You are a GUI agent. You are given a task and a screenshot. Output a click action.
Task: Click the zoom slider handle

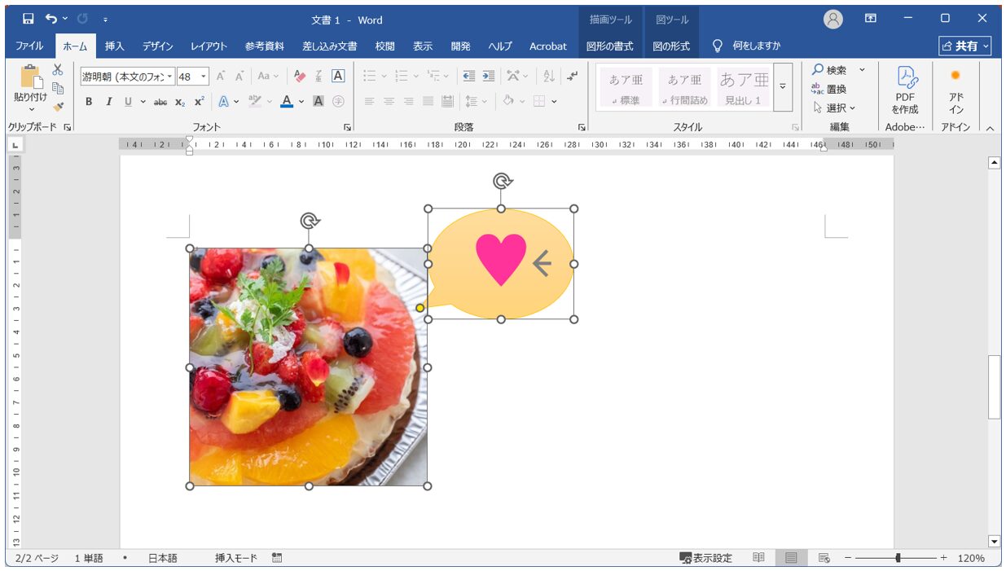898,558
